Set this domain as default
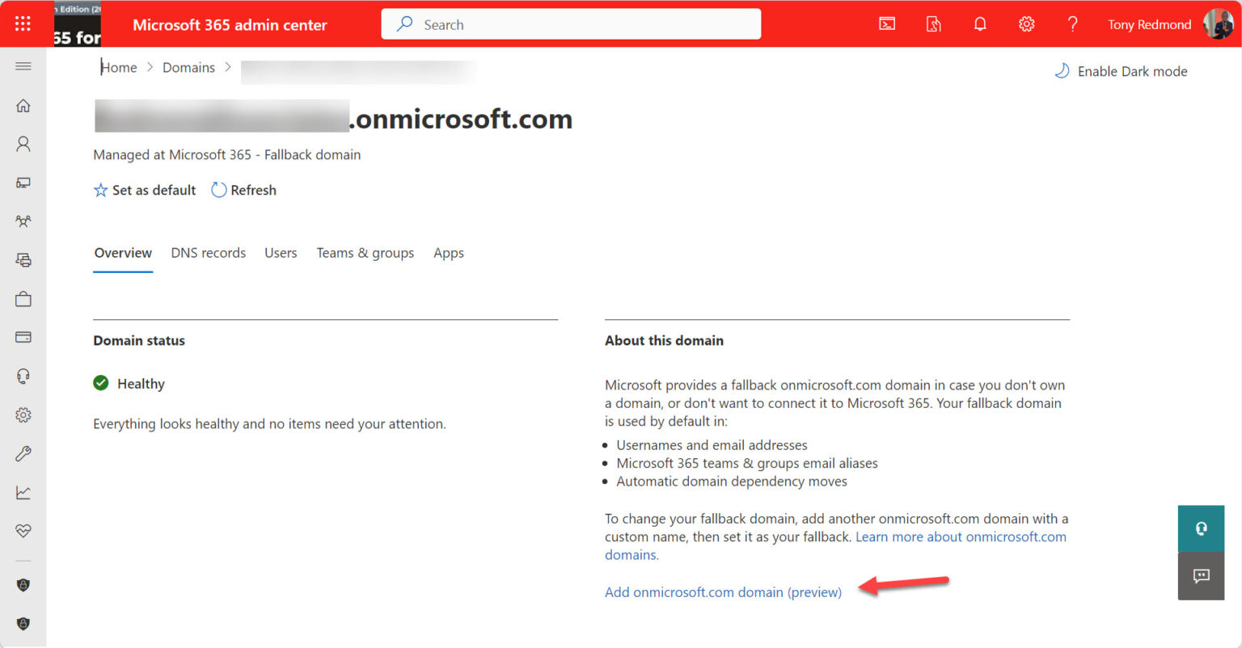1242x648 pixels. click(x=145, y=190)
